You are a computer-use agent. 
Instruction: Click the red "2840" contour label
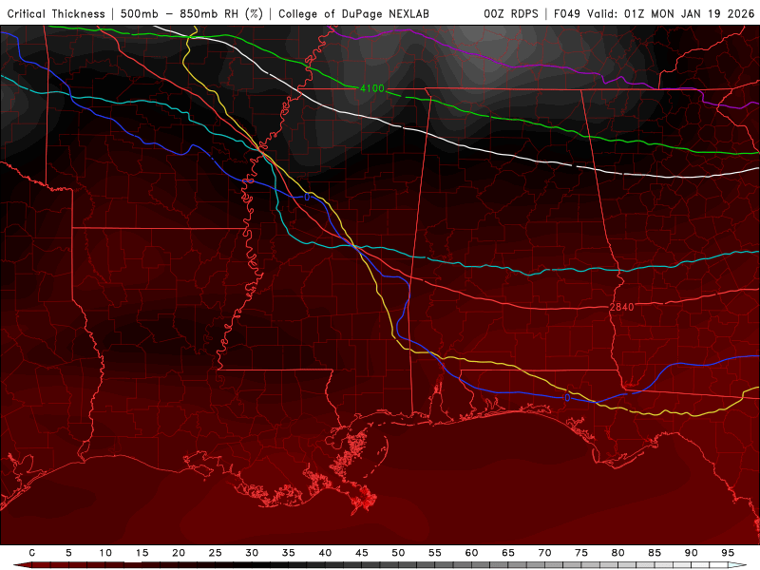pos(622,307)
